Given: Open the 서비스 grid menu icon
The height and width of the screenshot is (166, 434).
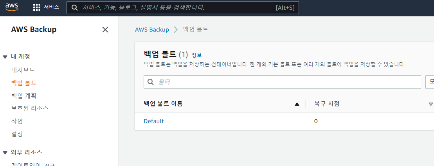Looking at the screenshot, I should pyautogui.click(x=36, y=7).
